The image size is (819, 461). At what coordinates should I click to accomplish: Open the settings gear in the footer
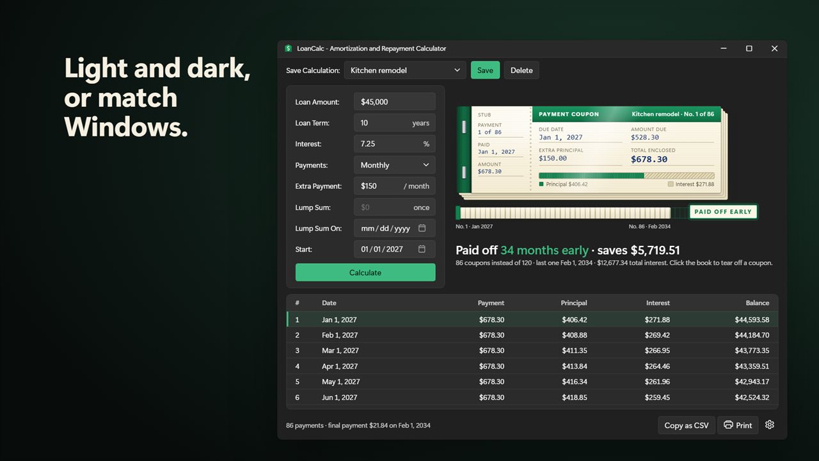point(770,425)
